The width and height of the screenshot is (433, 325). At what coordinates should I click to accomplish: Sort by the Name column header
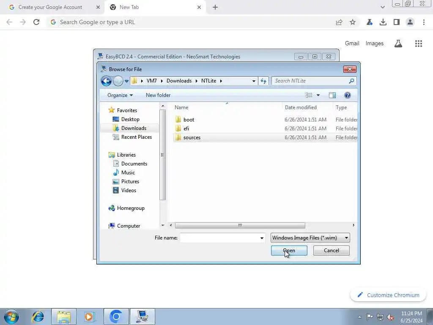click(x=227, y=107)
